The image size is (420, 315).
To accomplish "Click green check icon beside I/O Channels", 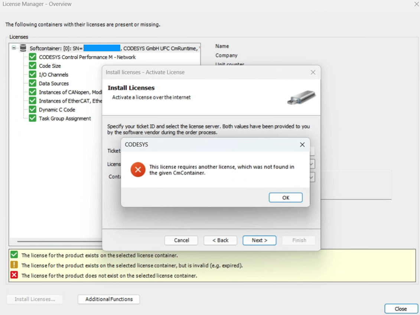I will tap(33, 75).
